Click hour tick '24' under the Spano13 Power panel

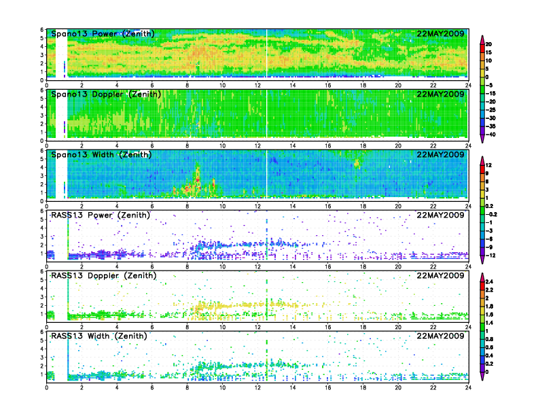(468, 86)
